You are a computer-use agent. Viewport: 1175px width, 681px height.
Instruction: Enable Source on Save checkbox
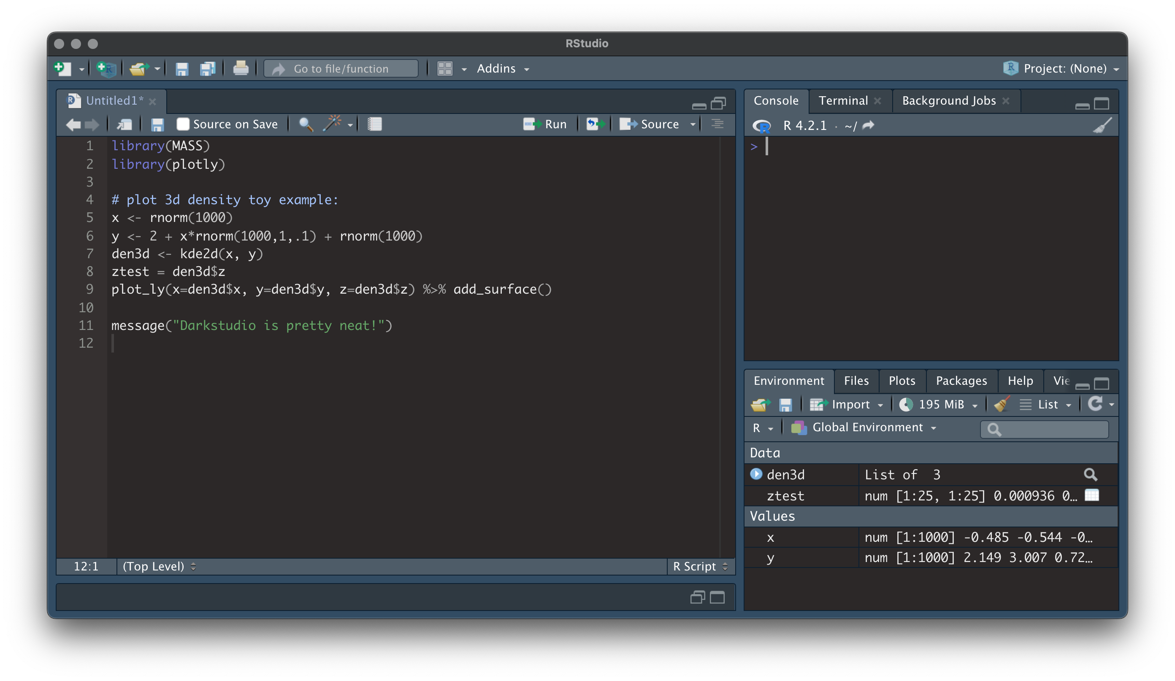click(183, 124)
